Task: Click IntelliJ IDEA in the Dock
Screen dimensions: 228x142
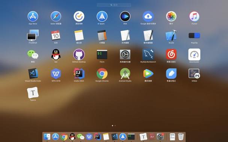Action: click(x=97, y=137)
